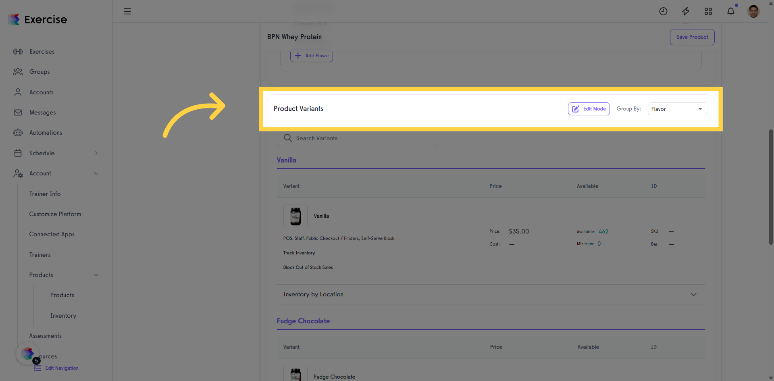
Task: Click the 462 available count
Action: [603, 231]
